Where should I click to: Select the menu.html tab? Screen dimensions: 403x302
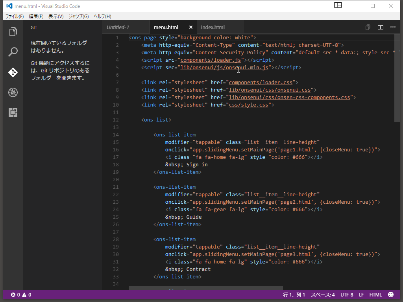[166, 27]
